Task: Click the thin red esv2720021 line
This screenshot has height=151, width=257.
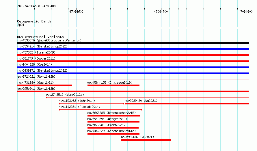Action: click(133, 79)
